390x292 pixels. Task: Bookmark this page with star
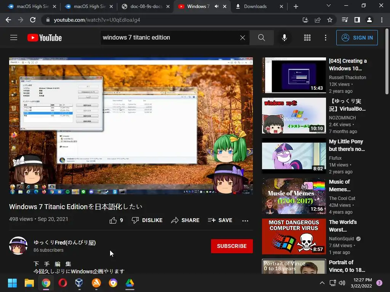coord(330,20)
